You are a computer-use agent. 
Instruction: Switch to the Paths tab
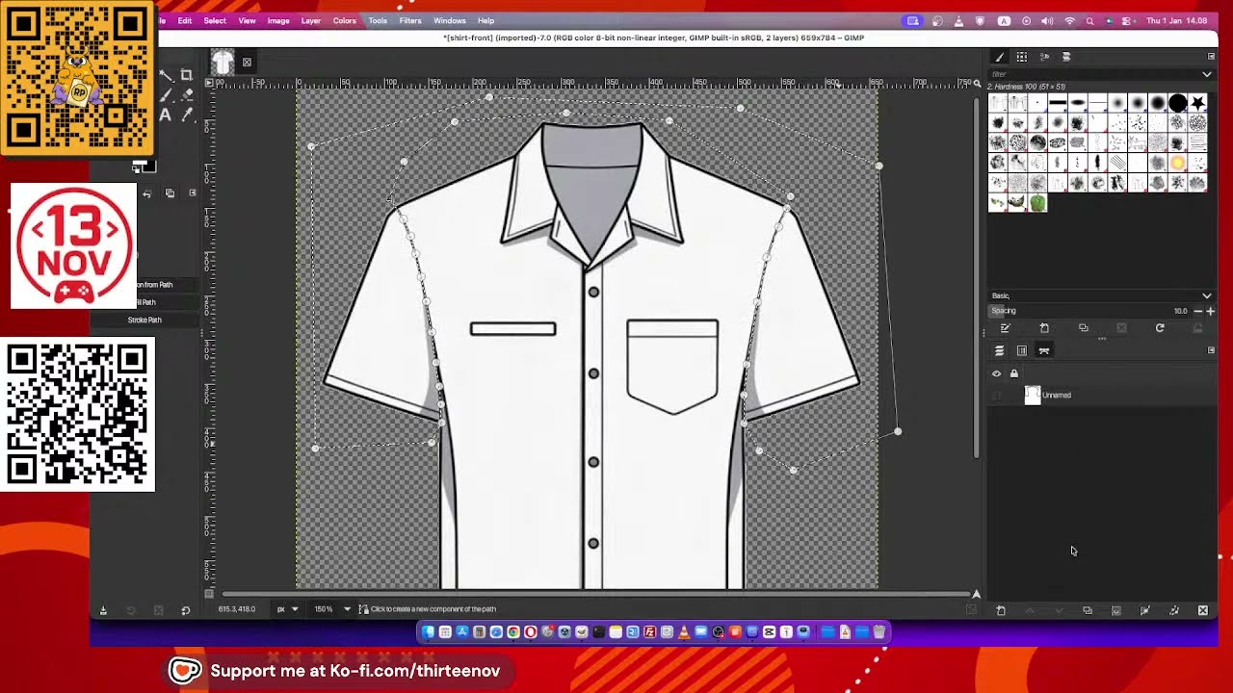tap(1044, 350)
